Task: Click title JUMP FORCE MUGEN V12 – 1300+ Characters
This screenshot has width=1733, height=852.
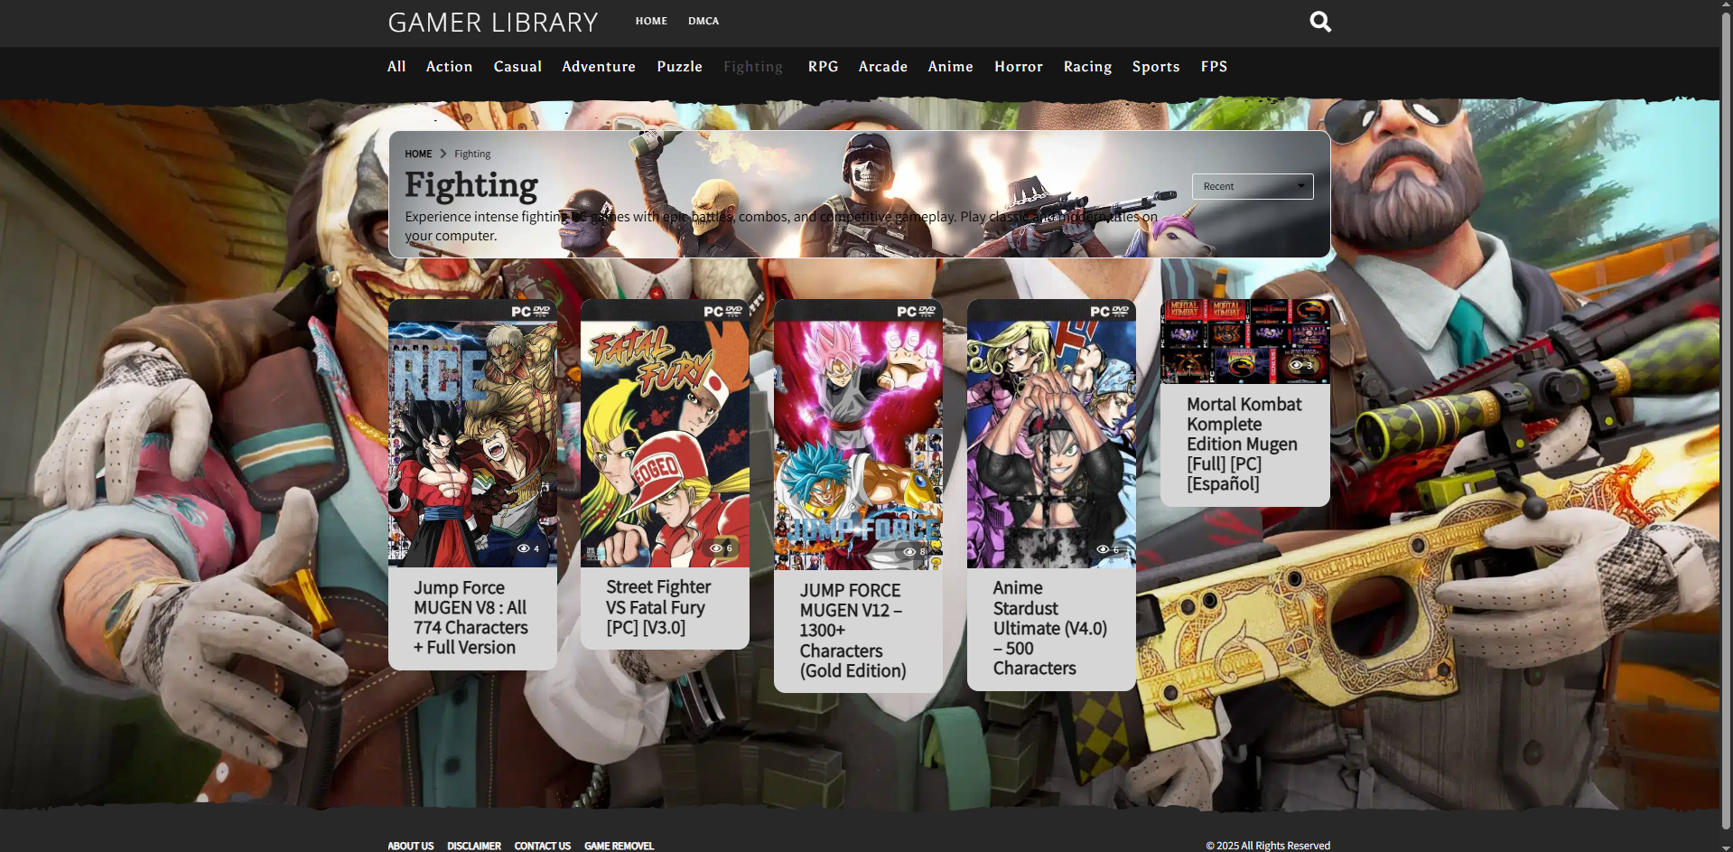Action: 853,631
